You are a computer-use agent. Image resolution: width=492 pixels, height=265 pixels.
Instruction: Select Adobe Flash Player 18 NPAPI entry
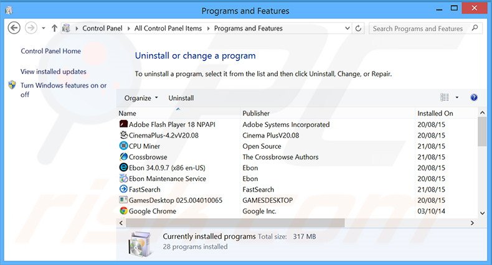(172, 124)
